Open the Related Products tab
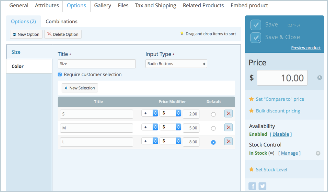The height and width of the screenshot is (192, 328). click(x=203, y=5)
